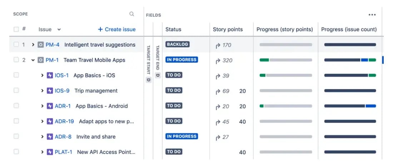Click the rollup arrow icon beside 320
The image size is (393, 164).
tap(218, 61)
